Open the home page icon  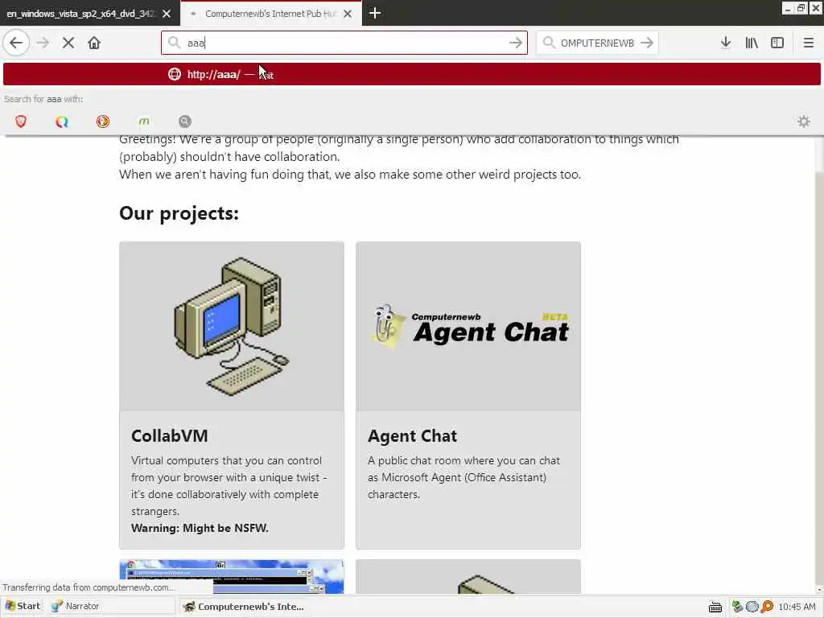(94, 43)
